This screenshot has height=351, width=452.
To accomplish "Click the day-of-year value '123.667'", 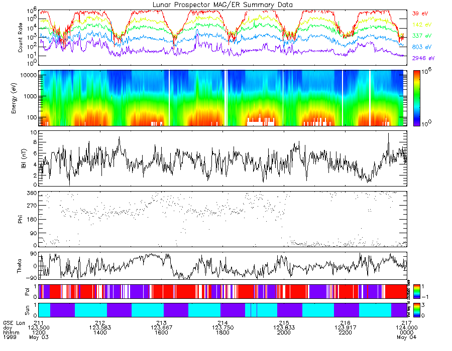I will (161, 328).
